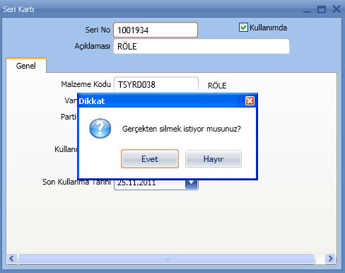Click the 'Gerçekten silmek istiyor musunuz?' message
Image resolution: width=345 pixels, height=273 pixels.
coord(182,129)
